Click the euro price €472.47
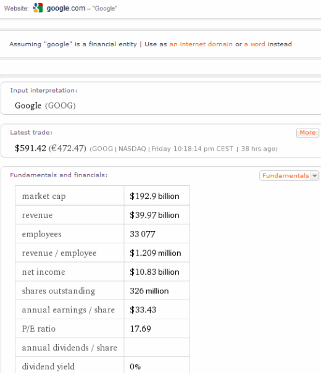Image resolution: width=321 pixels, height=373 pixels. 67,148
